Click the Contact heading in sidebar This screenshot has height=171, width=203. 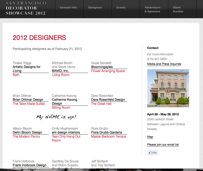pos(153,48)
